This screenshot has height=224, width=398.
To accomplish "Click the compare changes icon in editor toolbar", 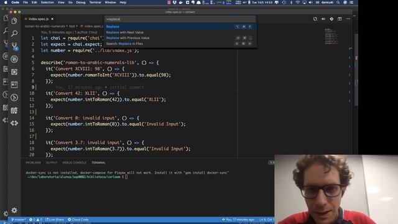I will pyautogui.click(x=315, y=19).
